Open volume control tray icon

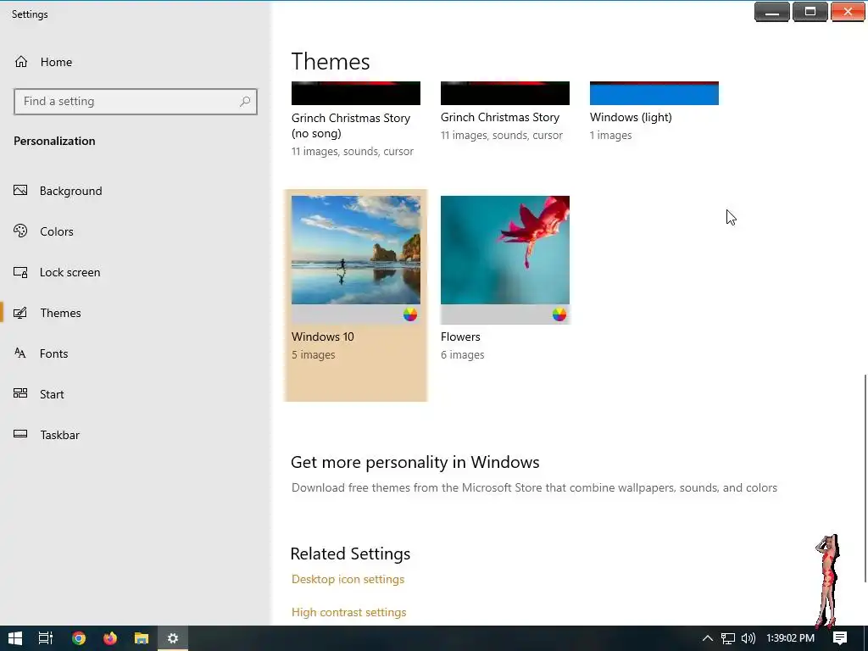point(748,638)
